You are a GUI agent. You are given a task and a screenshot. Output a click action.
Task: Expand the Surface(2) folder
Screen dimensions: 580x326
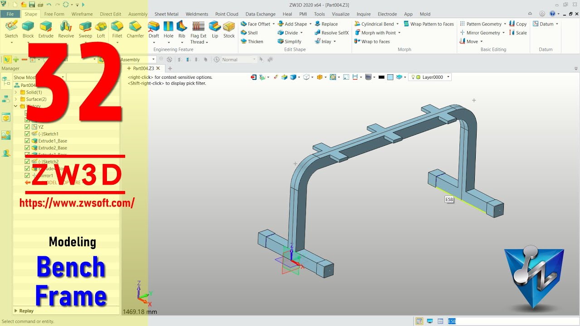pyautogui.click(x=16, y=99)
